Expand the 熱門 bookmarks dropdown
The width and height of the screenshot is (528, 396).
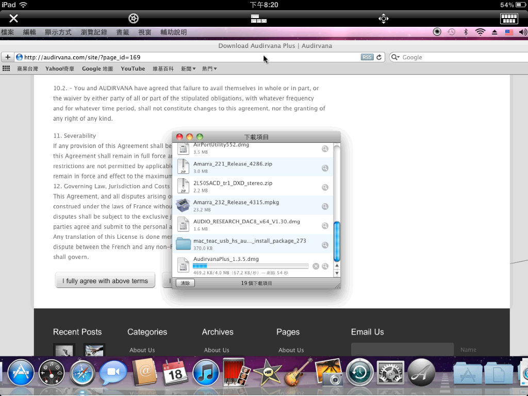(209, 69)
